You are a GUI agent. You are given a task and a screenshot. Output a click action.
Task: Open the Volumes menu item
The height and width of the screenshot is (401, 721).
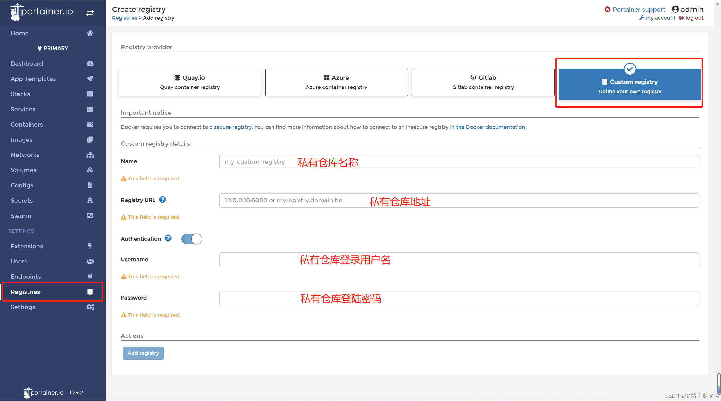[x=52, y=170]
